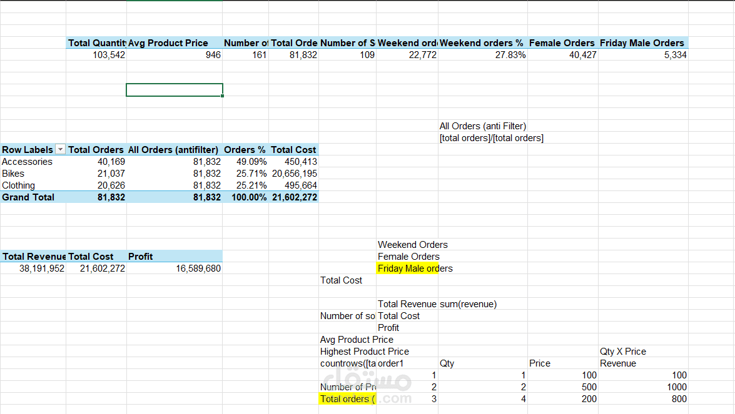Click the Profit header in lower table

175,257
